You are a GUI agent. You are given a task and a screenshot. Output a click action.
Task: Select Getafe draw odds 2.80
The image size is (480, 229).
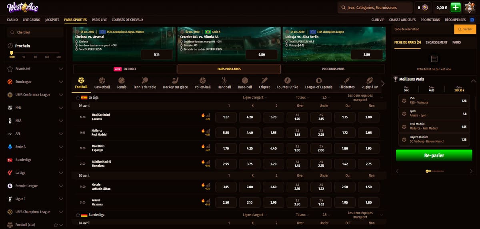(x=250, y=187)
